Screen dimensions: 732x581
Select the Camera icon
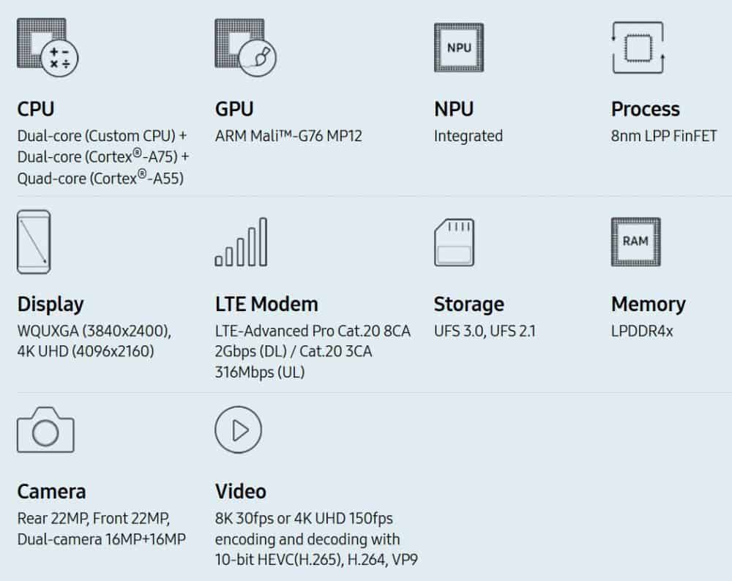[45, 430]
